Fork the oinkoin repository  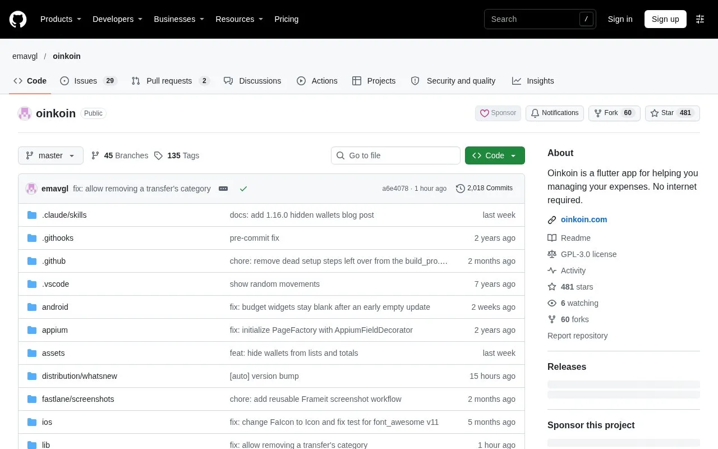click(x=614, y=113)
